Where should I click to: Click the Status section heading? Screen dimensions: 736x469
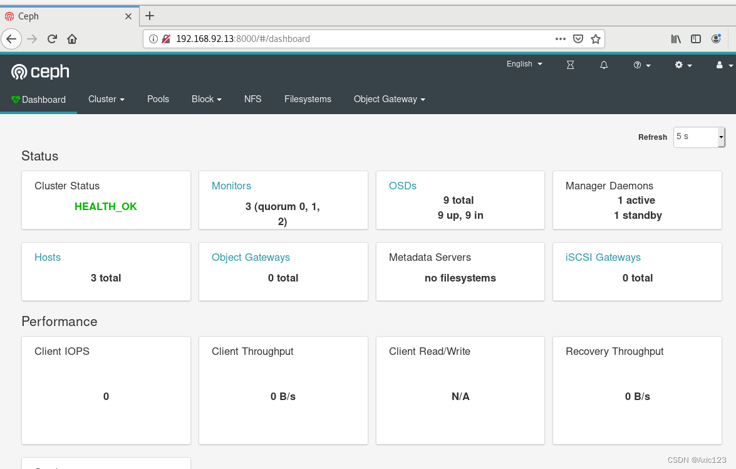coord(40,156)
